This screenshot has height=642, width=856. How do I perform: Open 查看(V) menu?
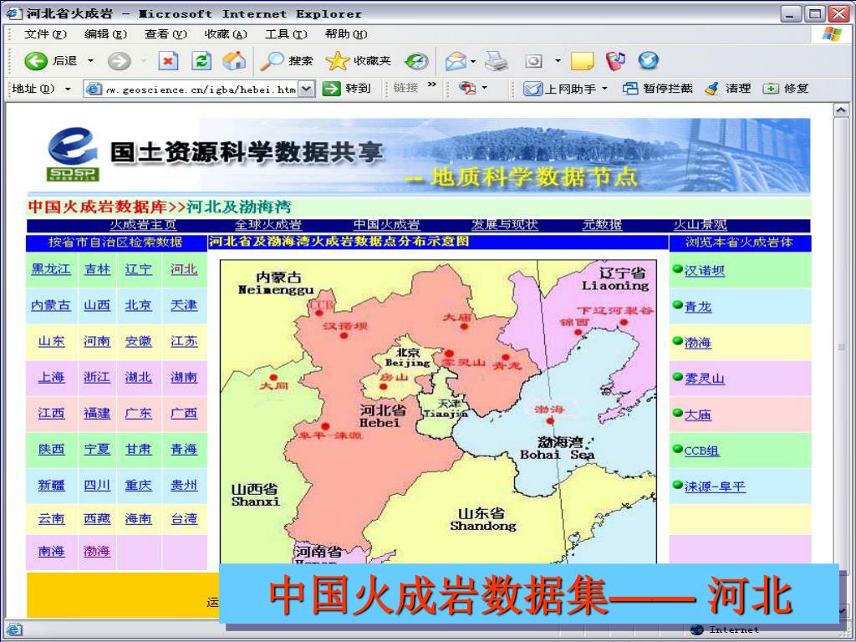166,33
